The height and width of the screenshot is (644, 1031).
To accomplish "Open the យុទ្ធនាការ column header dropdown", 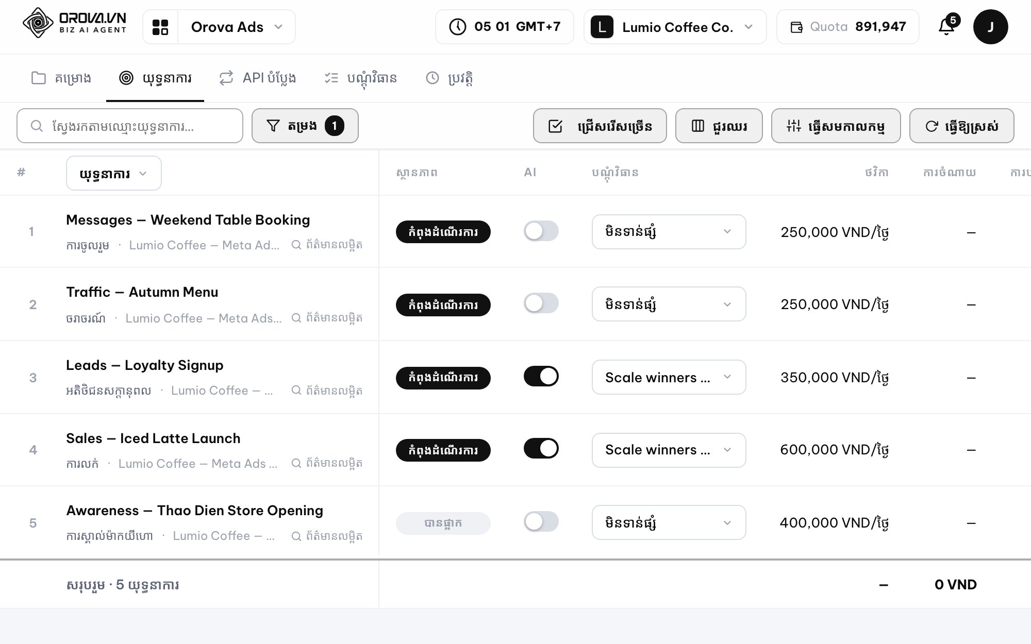I will point(114,174).
